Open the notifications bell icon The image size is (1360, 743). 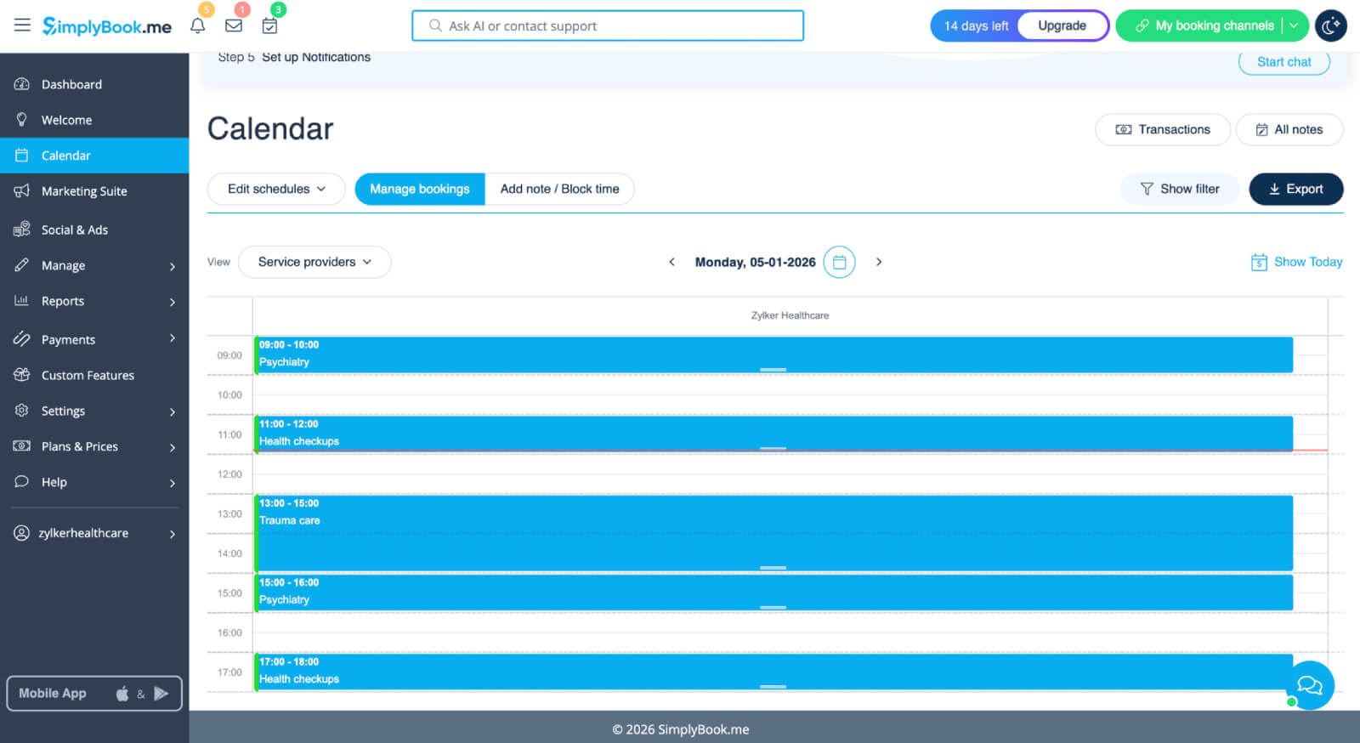click(198, 26)
